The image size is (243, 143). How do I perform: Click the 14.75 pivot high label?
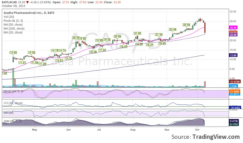pyautogui.click(x=54, y=50)
